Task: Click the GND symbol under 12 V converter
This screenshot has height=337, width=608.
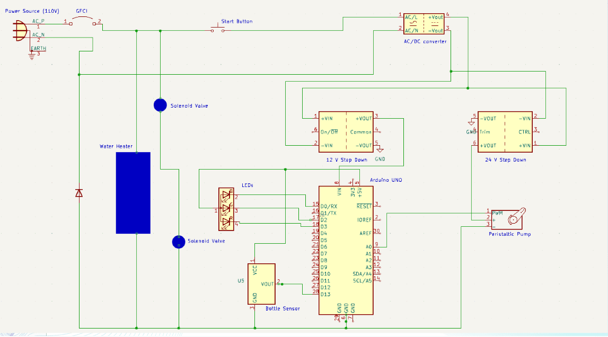Action: [380, 149]
